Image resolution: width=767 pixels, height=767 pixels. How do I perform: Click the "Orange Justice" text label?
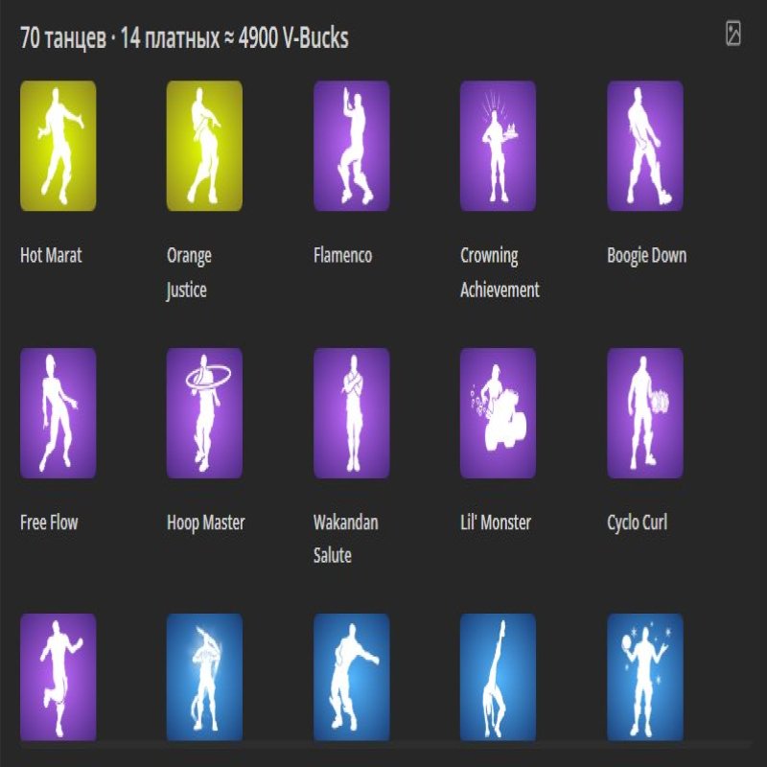[x=189, y=272]
